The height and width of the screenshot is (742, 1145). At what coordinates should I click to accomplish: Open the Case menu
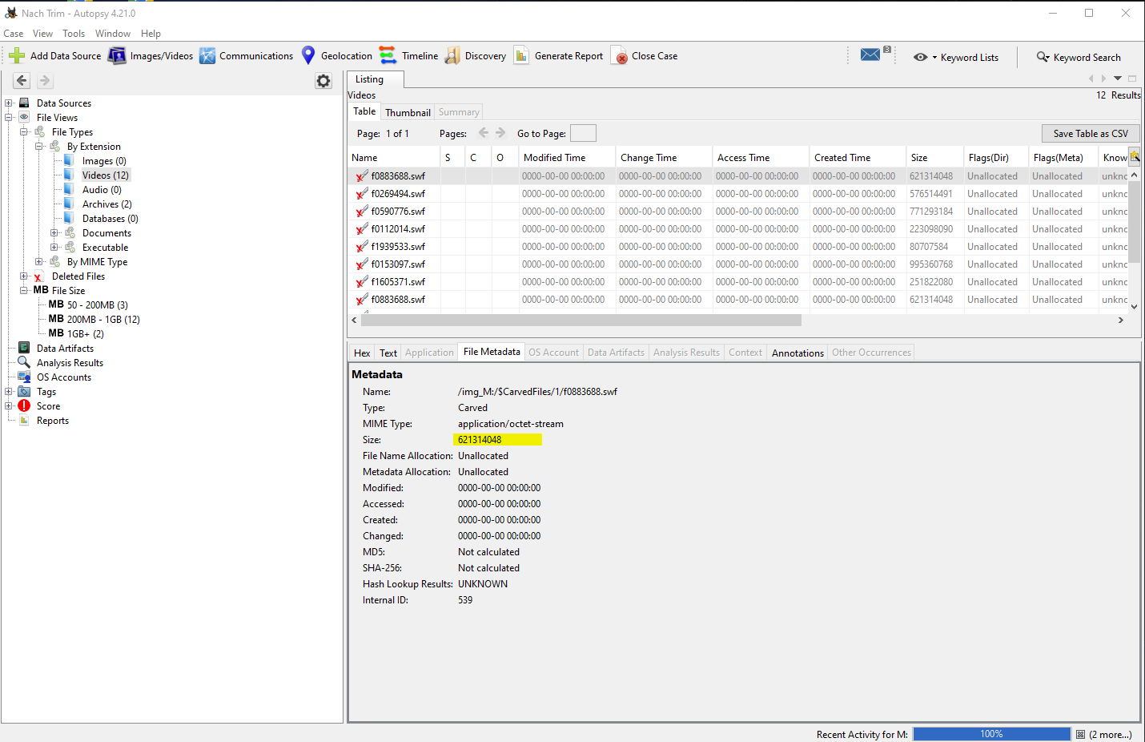click(14, 34)
